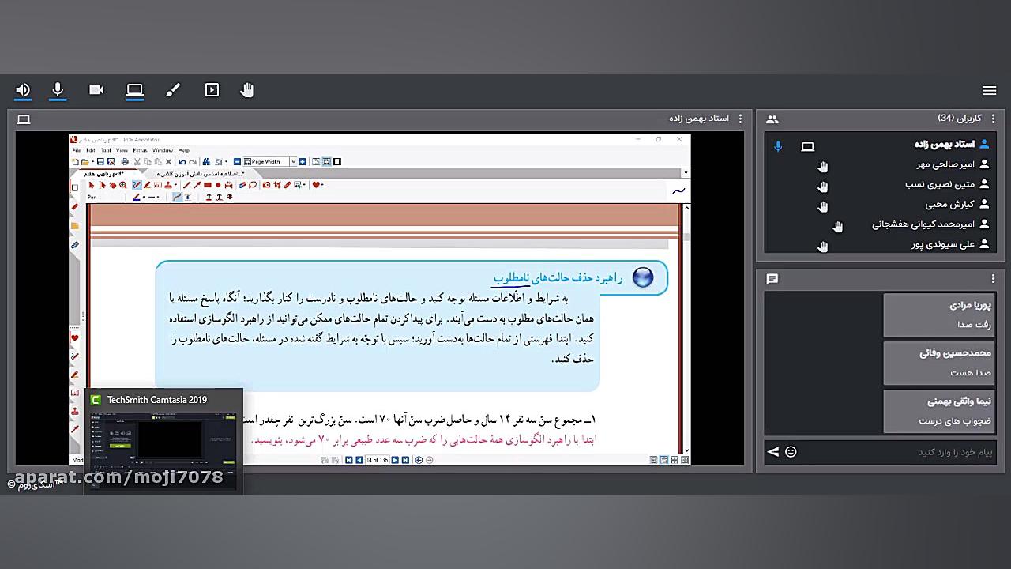This screenshot has height=569, width=1011.
Task: Click the snapshot camera tool
Action: (266, 187)
